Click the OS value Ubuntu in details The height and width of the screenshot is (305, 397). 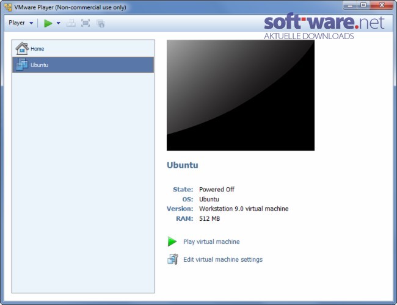click(209, 199)
